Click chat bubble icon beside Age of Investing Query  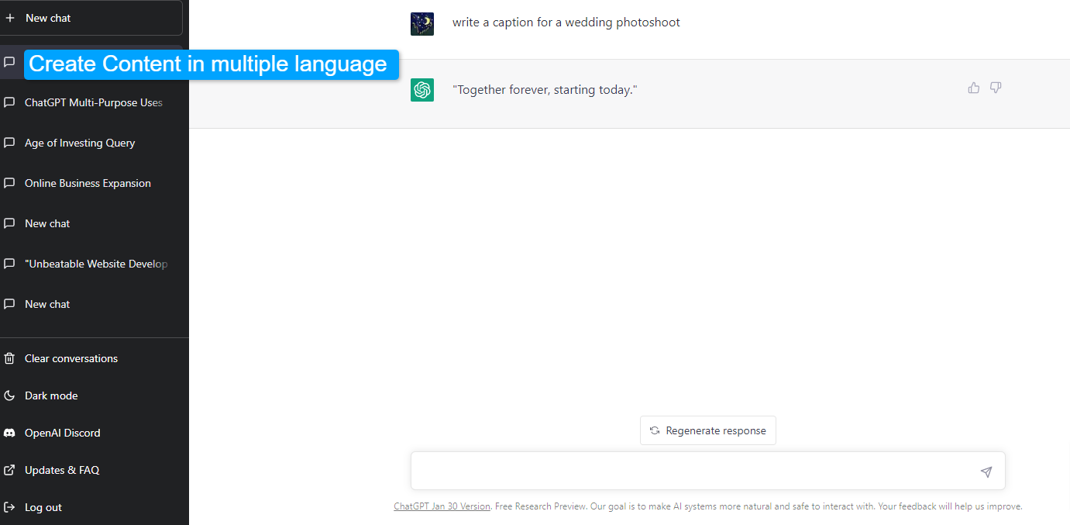[9, 143]
